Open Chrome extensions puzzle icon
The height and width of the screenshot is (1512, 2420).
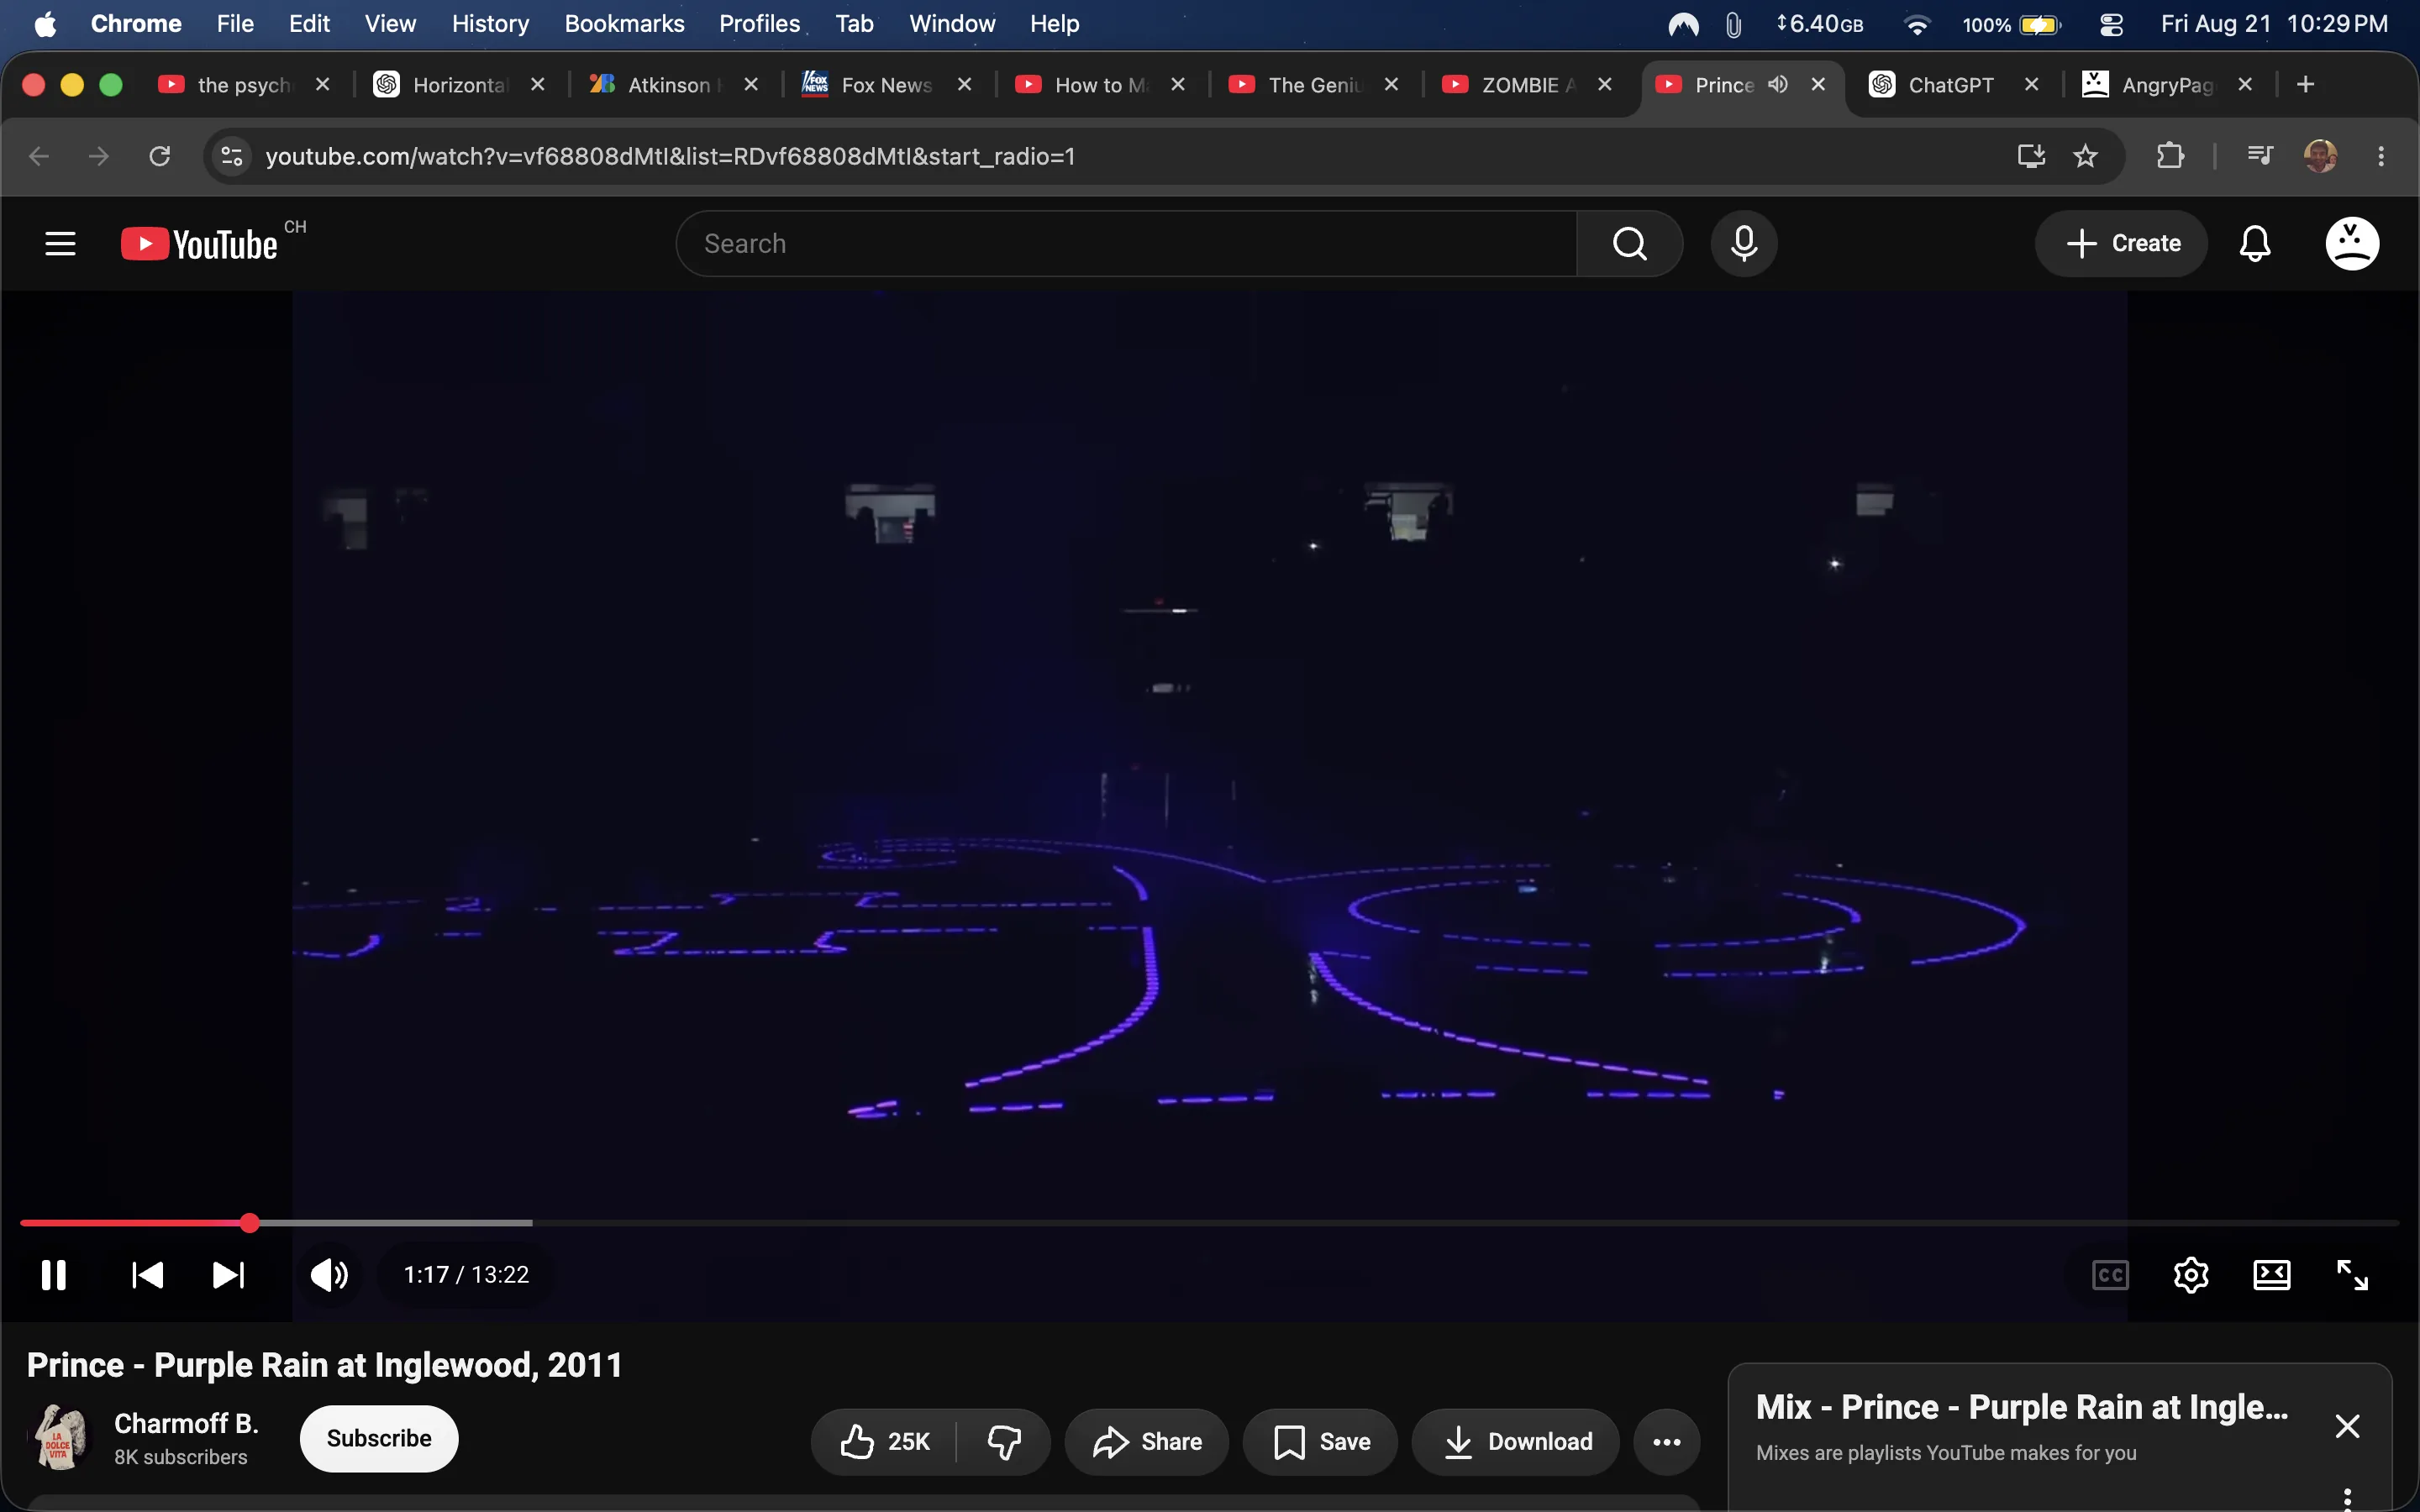click(x=2170, y=156)
